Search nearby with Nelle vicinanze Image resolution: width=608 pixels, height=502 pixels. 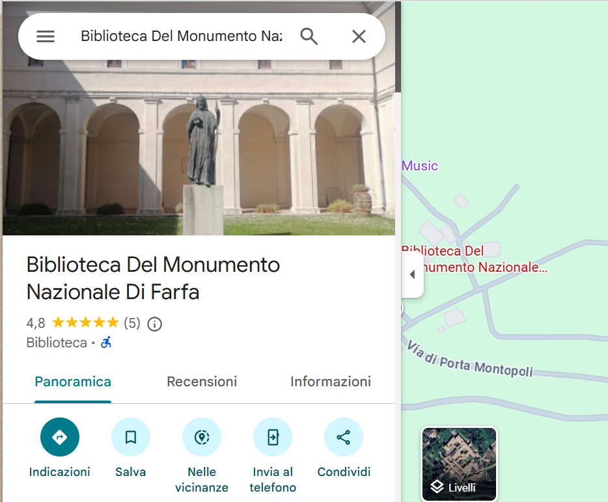pos(202,437)
